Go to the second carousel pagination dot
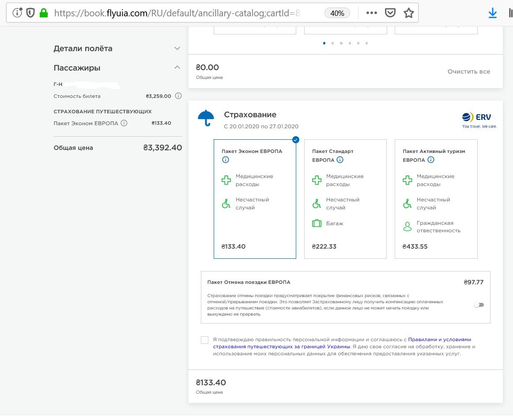Viewport: 513px width, 417px height. pyautogui.click(x=333, y=43)
